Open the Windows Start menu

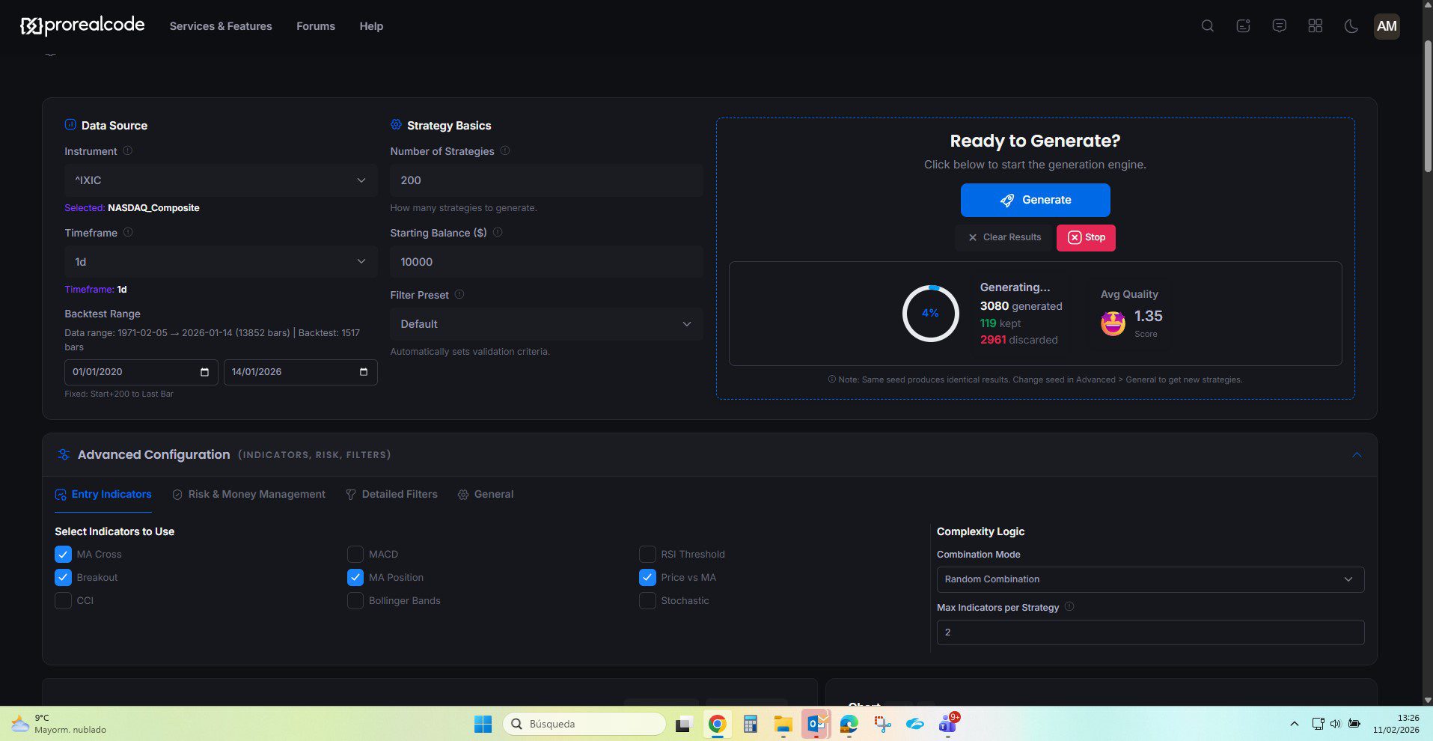[x=483, y=724]
